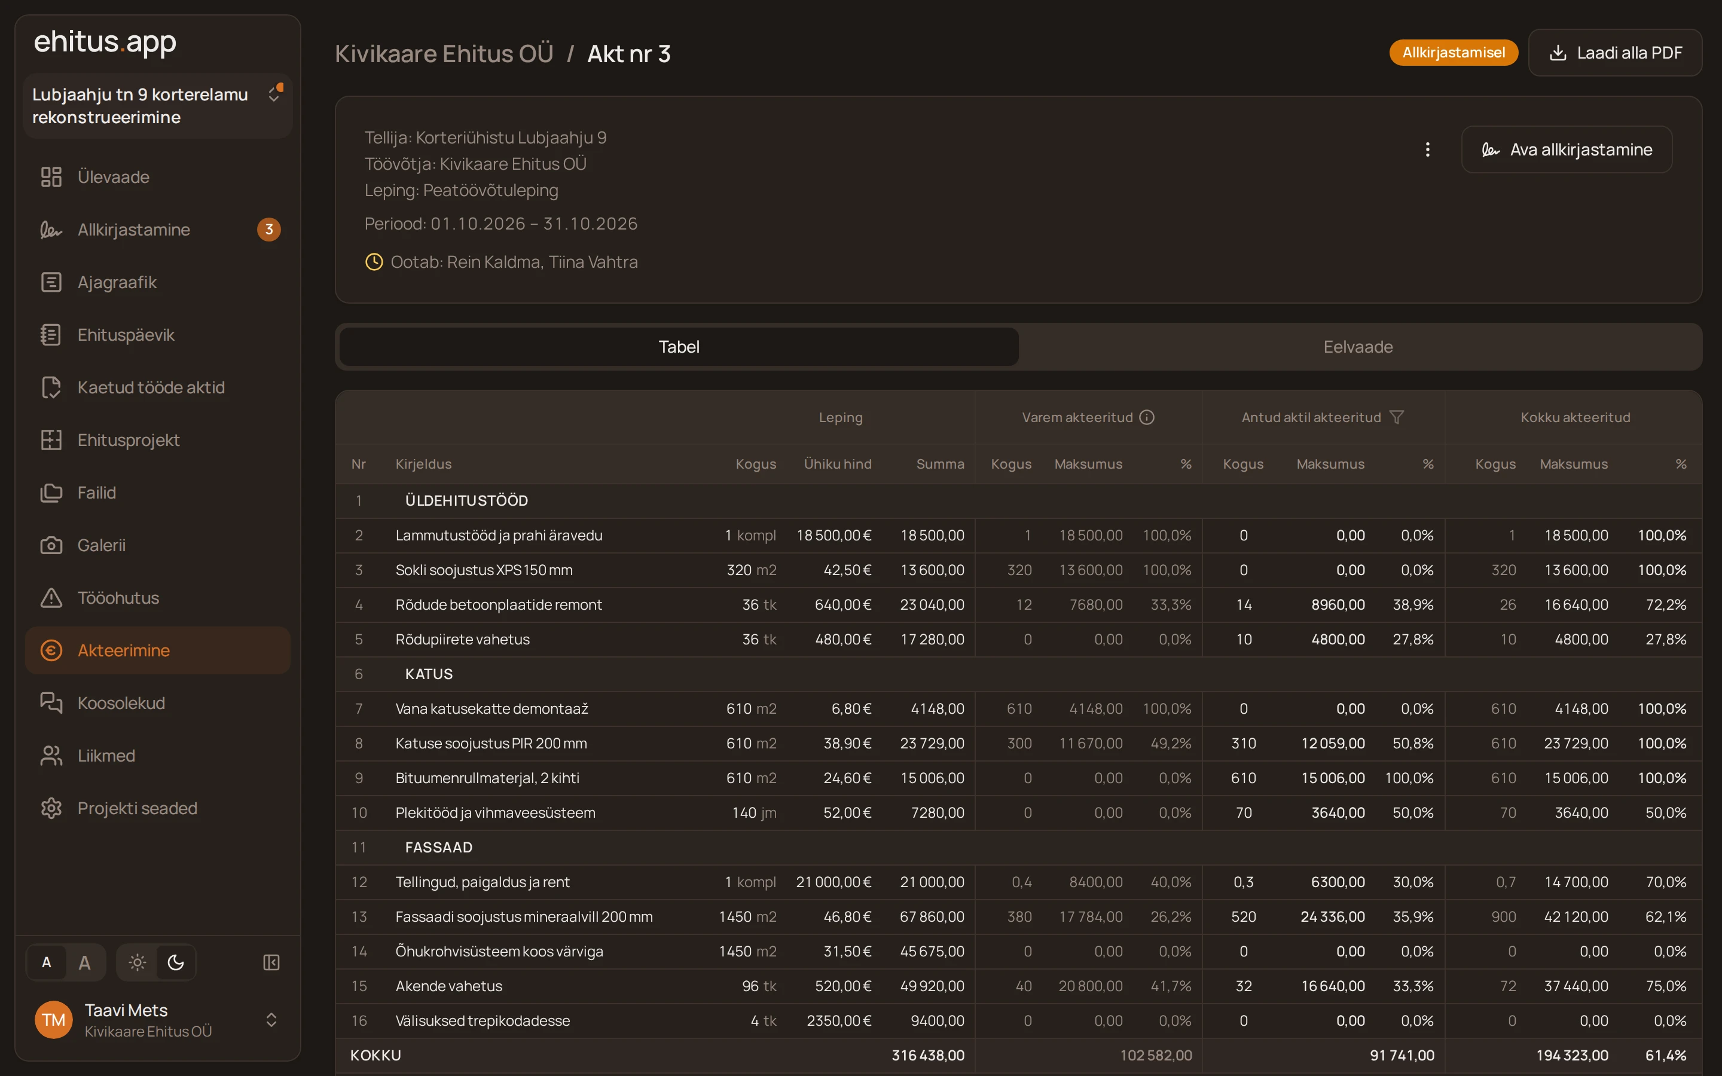1722x1076 pixels.
Task: Switch to the Eelvaade tab
Action: [1358, 347]
